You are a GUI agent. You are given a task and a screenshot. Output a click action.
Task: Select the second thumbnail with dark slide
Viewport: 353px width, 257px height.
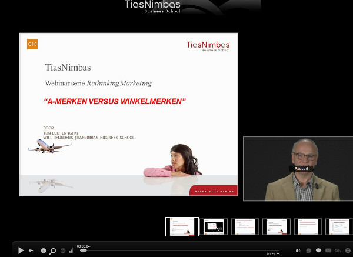(x=214, y=226)
